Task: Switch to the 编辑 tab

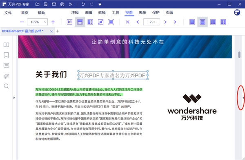Action: pyautogui.click(x=89, y=13)
